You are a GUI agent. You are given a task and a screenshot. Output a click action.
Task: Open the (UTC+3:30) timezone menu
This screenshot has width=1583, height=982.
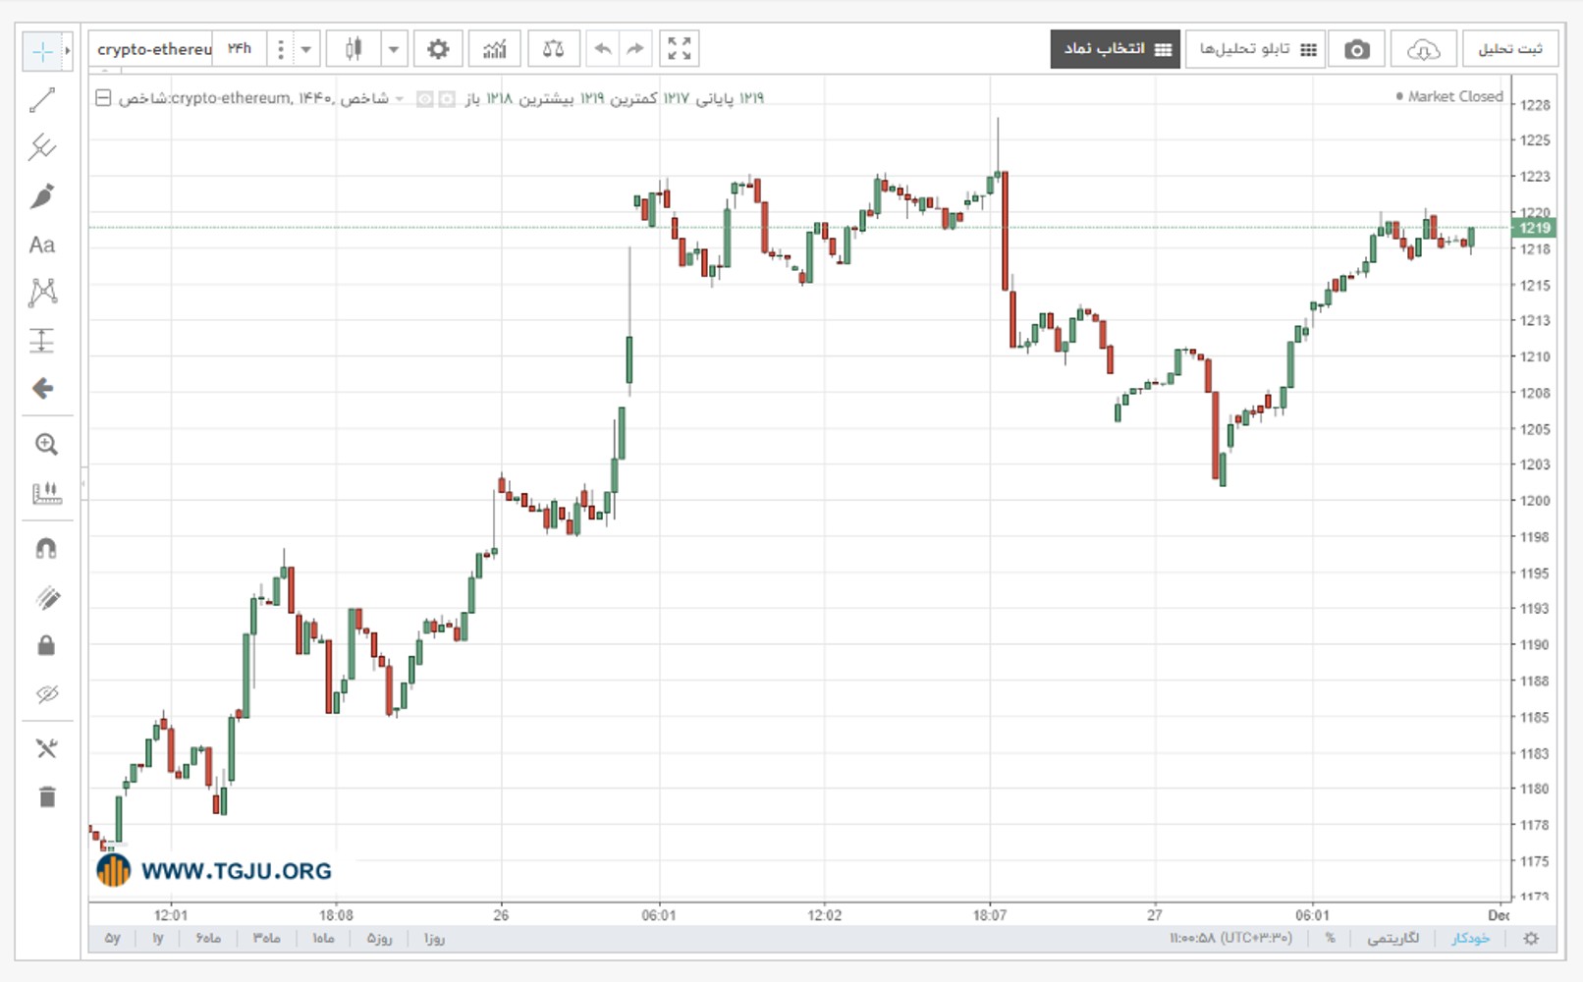pos(1230,938)
